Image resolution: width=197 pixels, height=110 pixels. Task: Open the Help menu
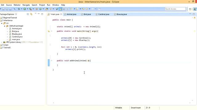(63, 5)
